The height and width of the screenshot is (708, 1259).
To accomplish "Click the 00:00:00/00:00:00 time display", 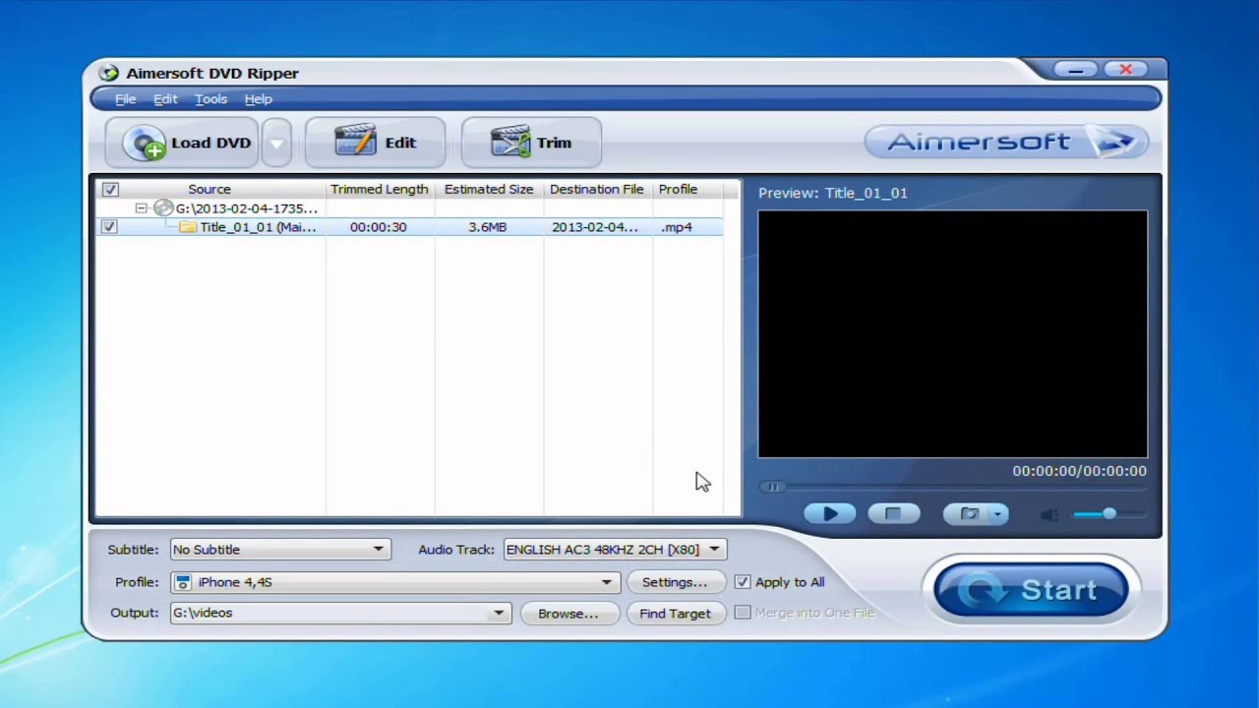I will (x=1079, y=471).
